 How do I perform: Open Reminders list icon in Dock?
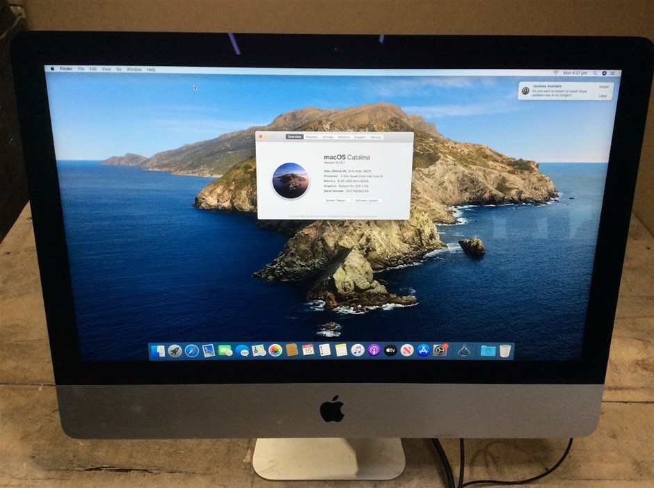(x=324, y=350)
